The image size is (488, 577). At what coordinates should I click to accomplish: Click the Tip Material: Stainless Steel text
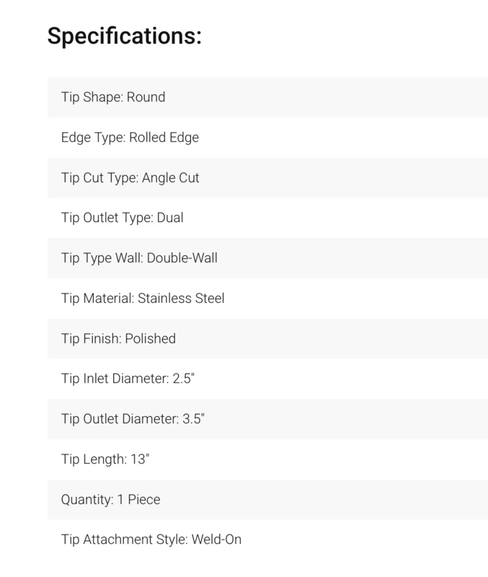(x=143, y=299)
